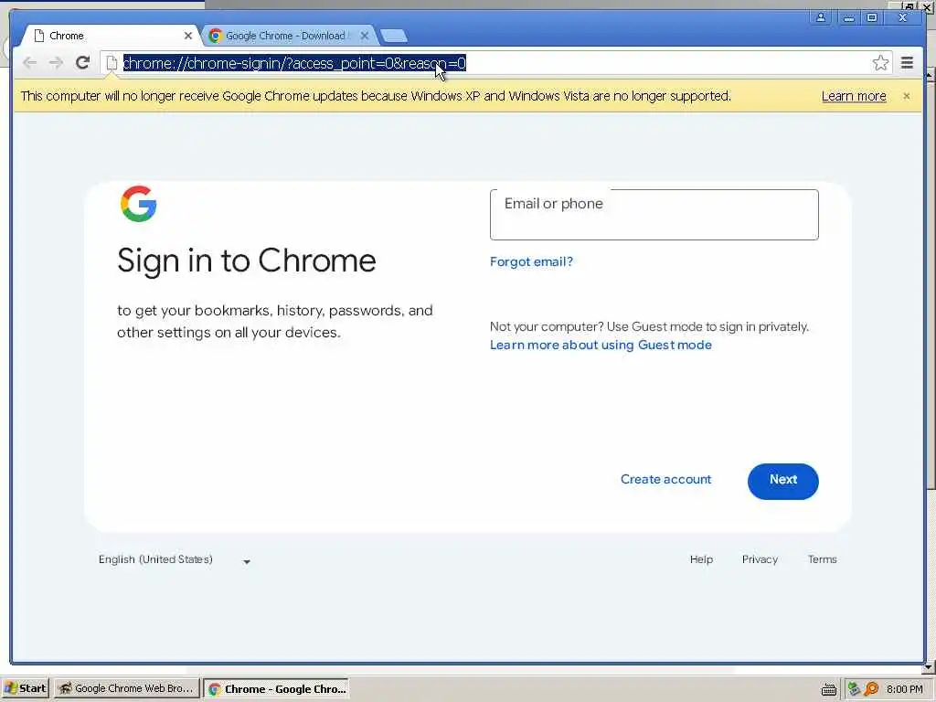936x702 pixels.
Task: Open a new tab
Action: pos(394,36)
